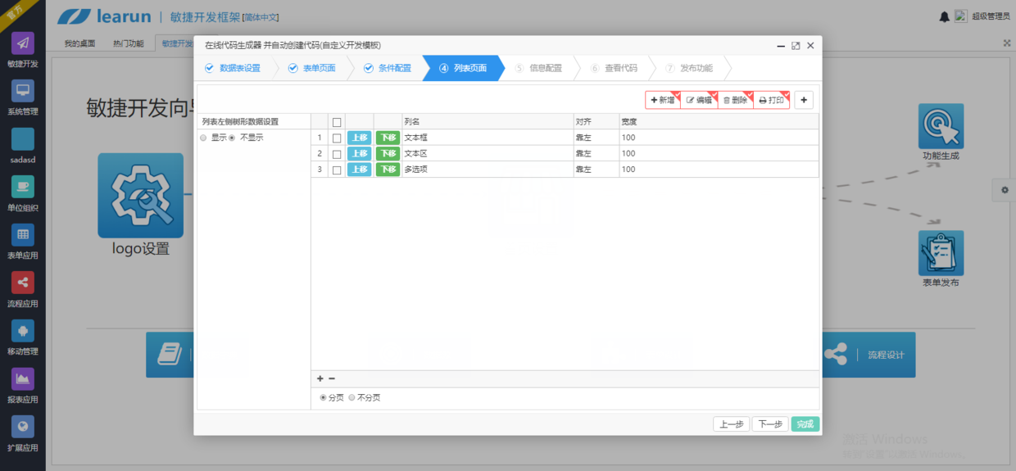Click 下移 in the 文本框 row

click(x=388, y=138)
